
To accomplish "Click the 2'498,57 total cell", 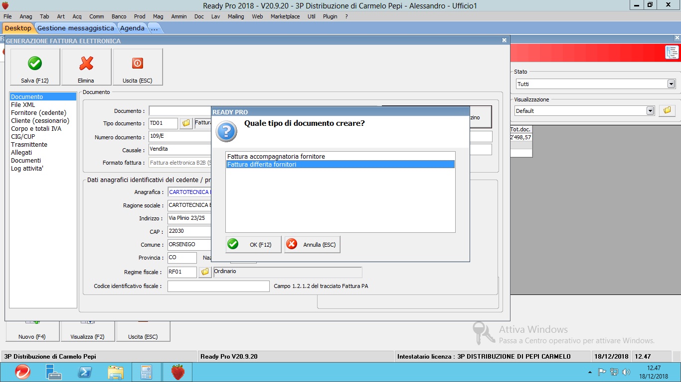I will 521,137.
